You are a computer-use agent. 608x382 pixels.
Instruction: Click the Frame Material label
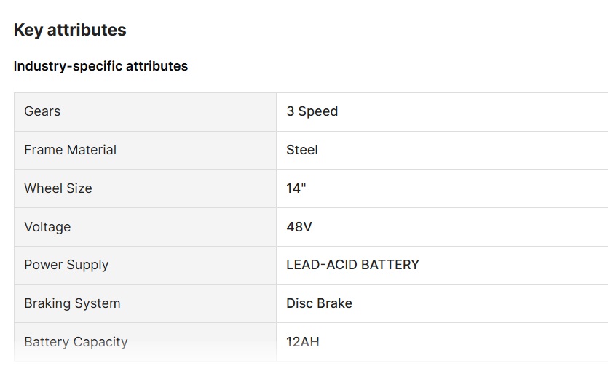pos(70,150)
